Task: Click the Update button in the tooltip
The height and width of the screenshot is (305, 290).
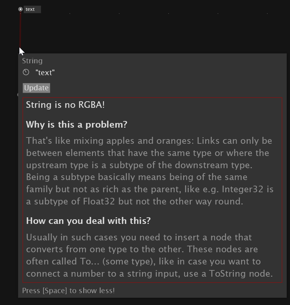Action: pyautogui.click(x=36, y=88)
